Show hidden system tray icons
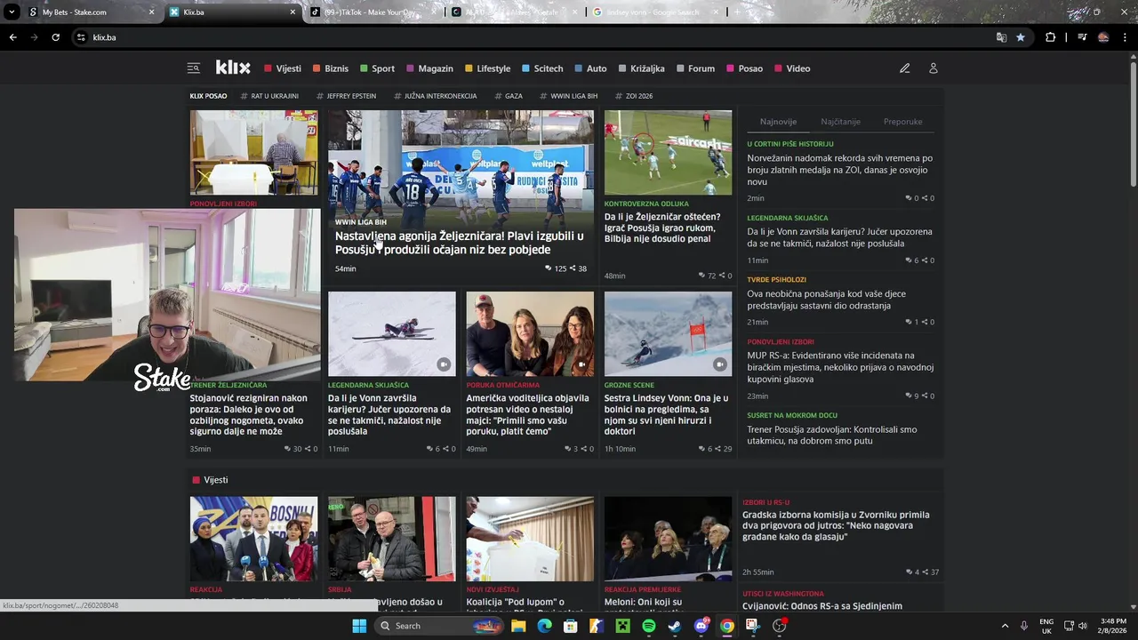 [1006, 626]
